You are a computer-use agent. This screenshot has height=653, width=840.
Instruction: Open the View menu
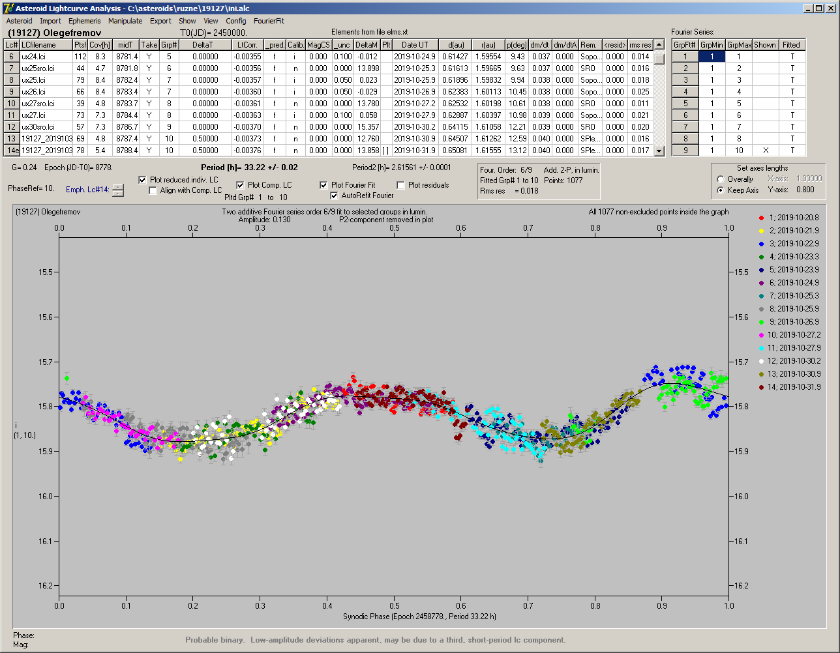211,21
